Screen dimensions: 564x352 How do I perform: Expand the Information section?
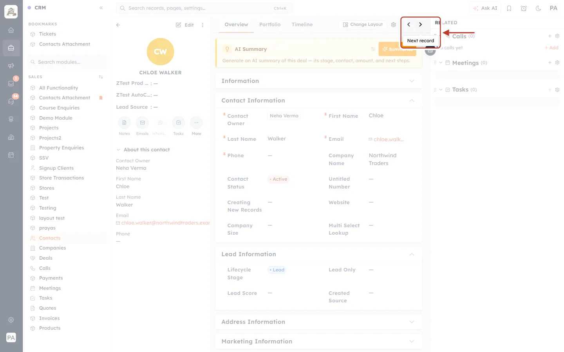coord(319,81)
